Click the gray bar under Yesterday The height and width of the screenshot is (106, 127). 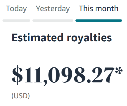53,21
